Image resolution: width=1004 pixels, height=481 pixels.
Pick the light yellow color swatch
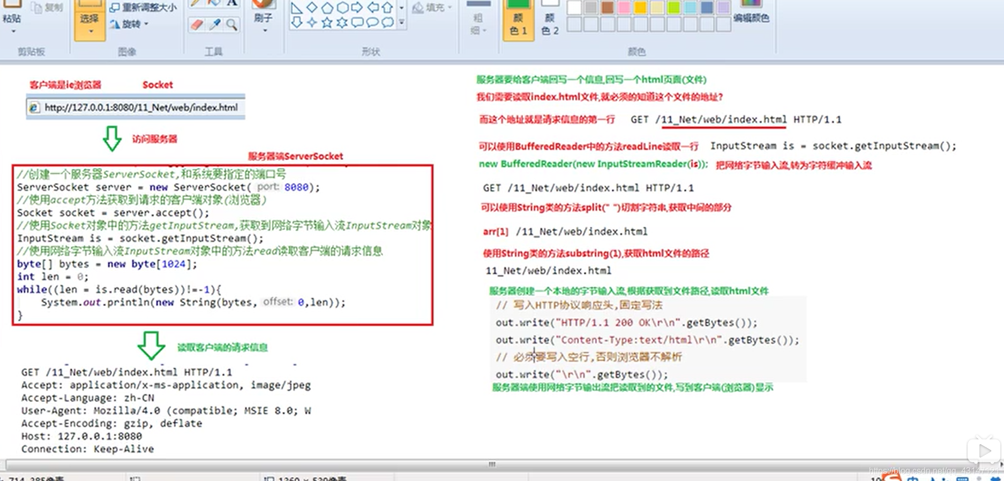657,7
